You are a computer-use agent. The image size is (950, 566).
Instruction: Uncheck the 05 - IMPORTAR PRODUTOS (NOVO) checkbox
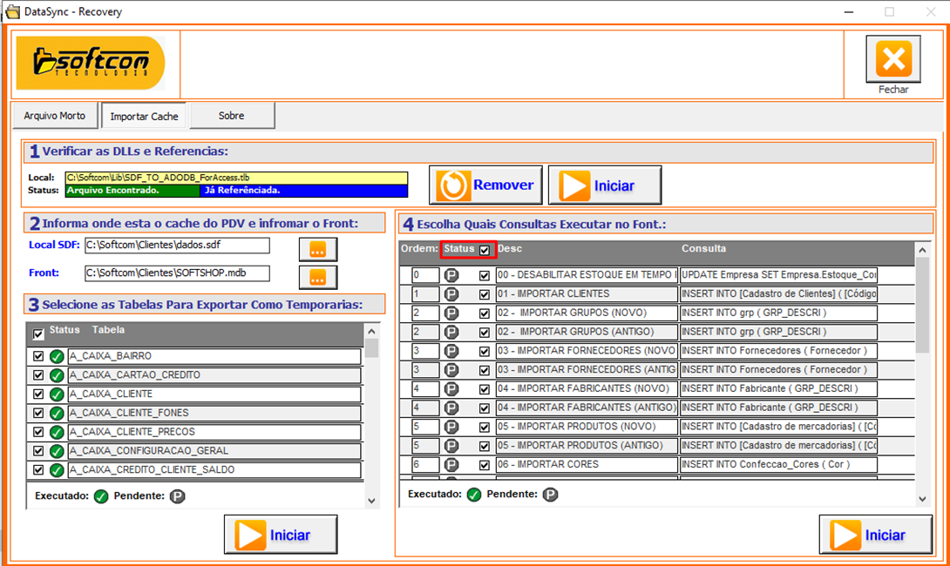485,428
